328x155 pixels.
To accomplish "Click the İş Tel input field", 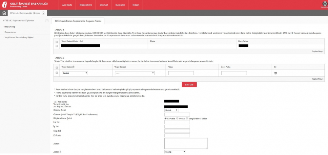I will pyautogui.click(x=177, y=127).
